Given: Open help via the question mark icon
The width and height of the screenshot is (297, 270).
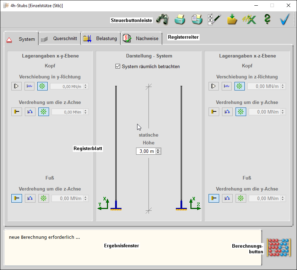Looking at the screenshot, I should 267,20.
